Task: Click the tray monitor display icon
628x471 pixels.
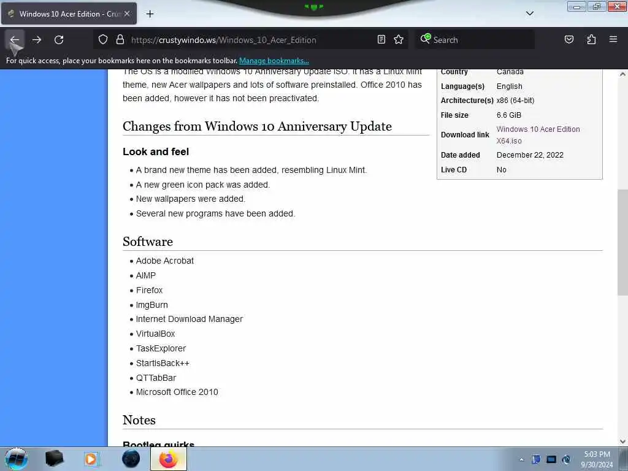Action: [551, 459]
